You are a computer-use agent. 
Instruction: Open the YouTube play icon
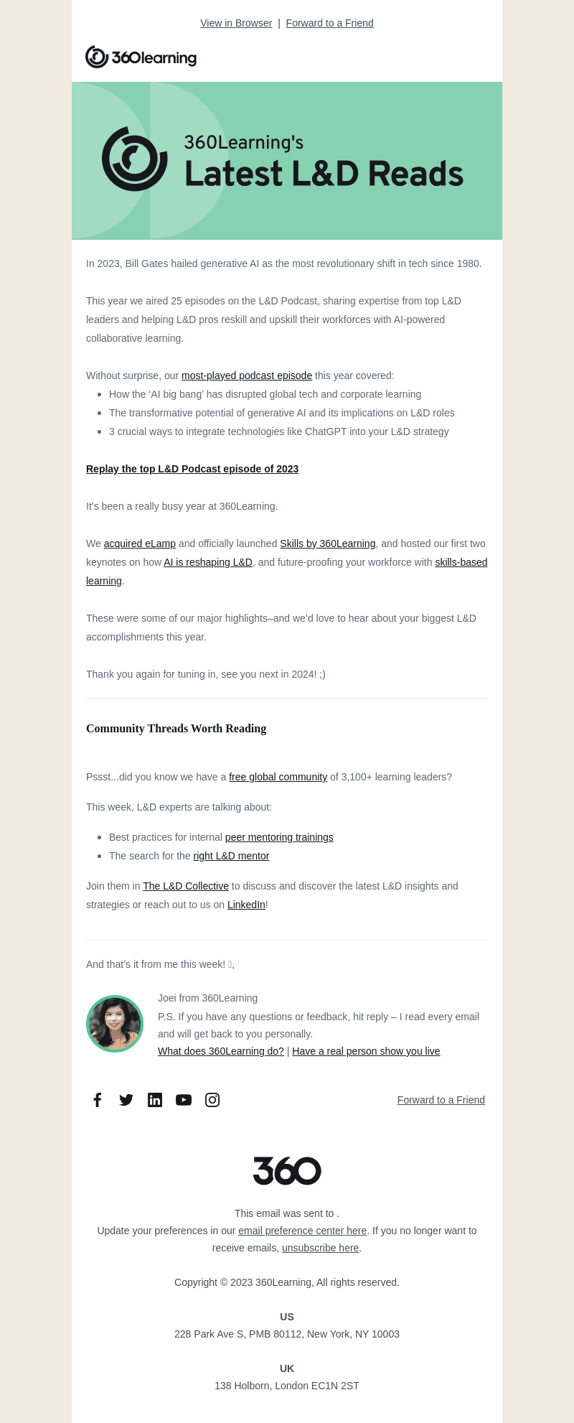[184, 1100]
